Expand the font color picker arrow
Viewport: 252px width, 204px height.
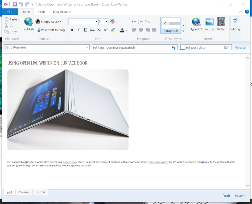pos(126,30)
